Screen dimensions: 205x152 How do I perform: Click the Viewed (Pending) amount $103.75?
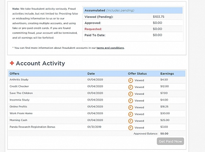tap(160, 17)
